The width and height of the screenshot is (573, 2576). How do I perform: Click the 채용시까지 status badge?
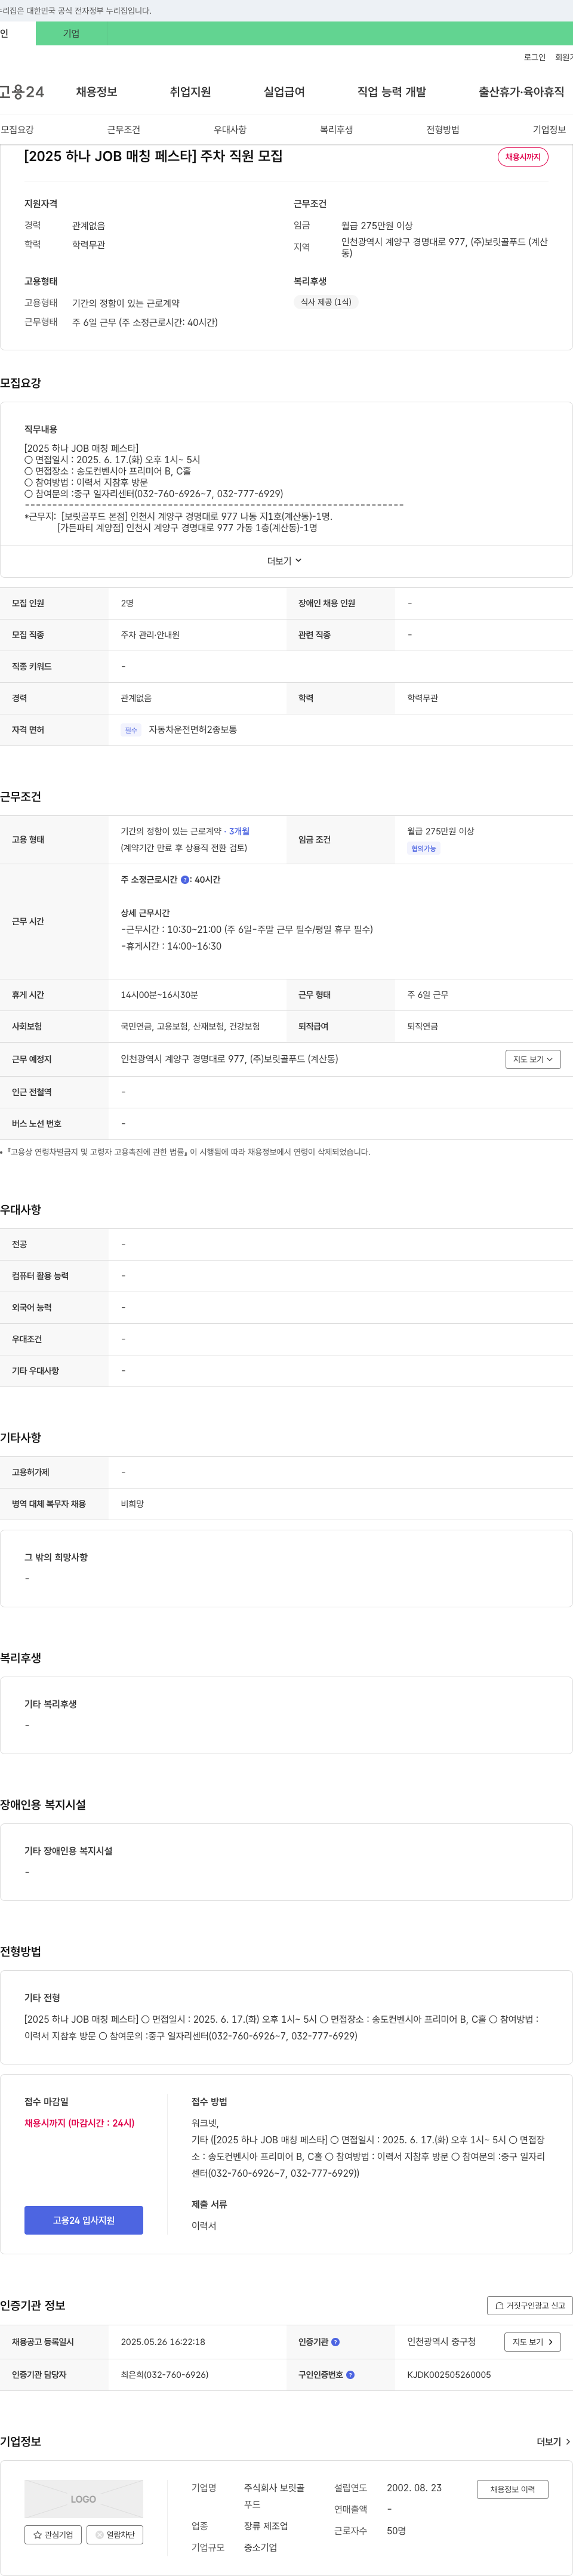pos(523,157)
